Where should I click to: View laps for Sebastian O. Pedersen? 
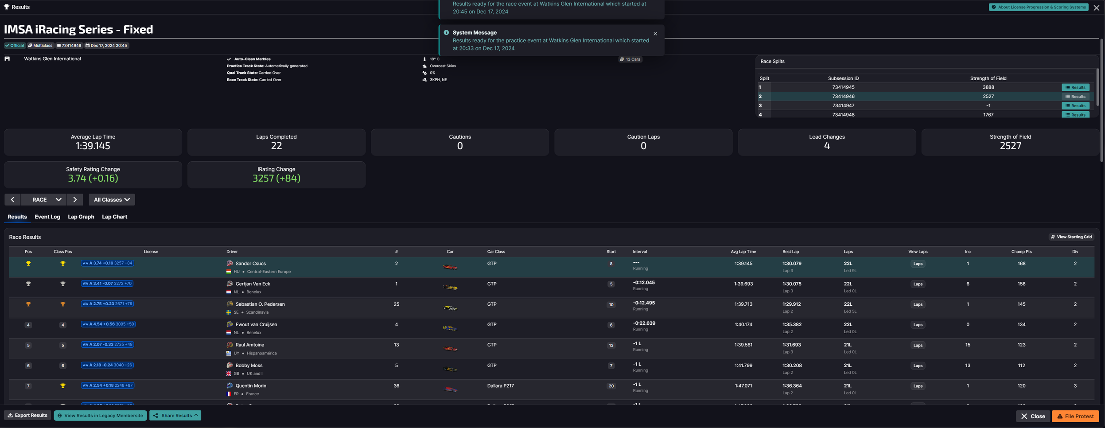(918, 304)
